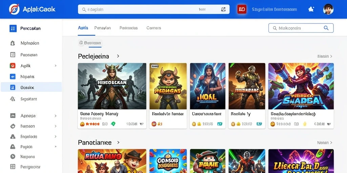Click the highlighted Gosciok sidebar icon

[13, 88]
